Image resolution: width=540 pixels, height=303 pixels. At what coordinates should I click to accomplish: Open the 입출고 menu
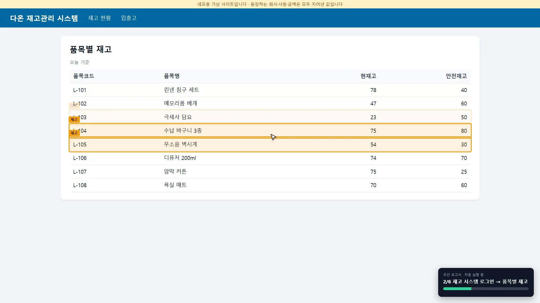pyautogui.click(x=129, y=18)
